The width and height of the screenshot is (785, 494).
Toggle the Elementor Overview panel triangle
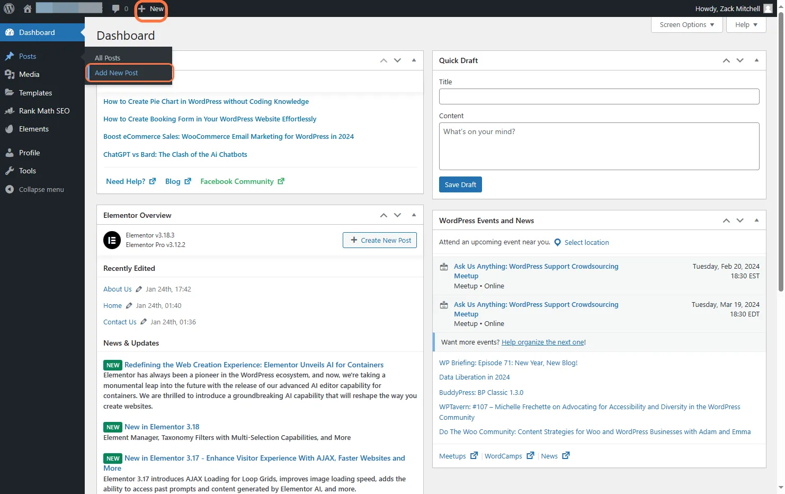pyautogui.click(x=414, y=215)
